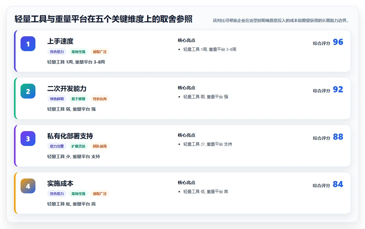The height and width of the screenshot is (229, 365).
Task: Click 综合评分 label beside 92
Action: point(321,91)
